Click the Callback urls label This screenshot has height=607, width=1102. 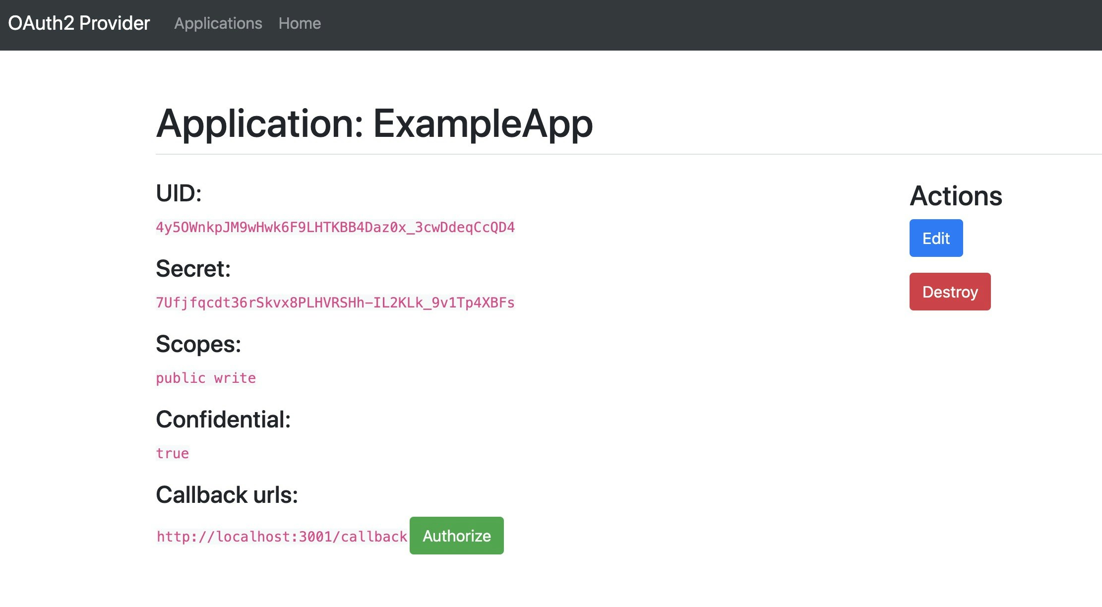[x=227, y=495]
